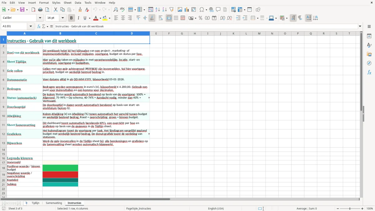Open the sidebar Gallery icon
Viewport: 375px width, 211px height.
point(369,54)
